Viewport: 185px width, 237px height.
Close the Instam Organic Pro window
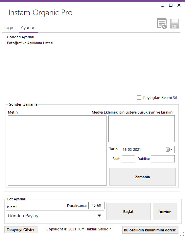(179, 5)
